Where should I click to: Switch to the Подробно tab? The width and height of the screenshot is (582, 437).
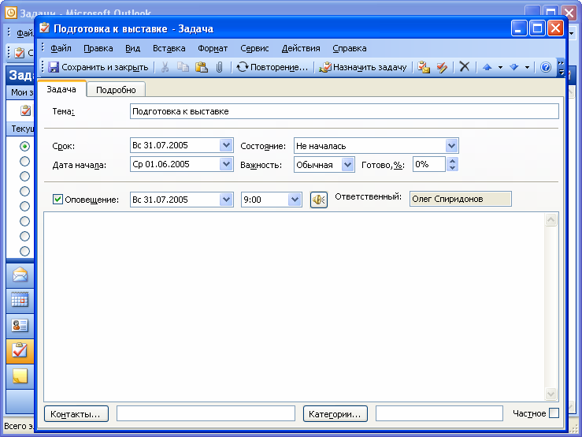pos(116,90)
